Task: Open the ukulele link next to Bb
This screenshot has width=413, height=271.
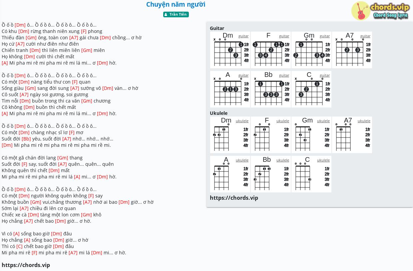Action: point(283,160)
